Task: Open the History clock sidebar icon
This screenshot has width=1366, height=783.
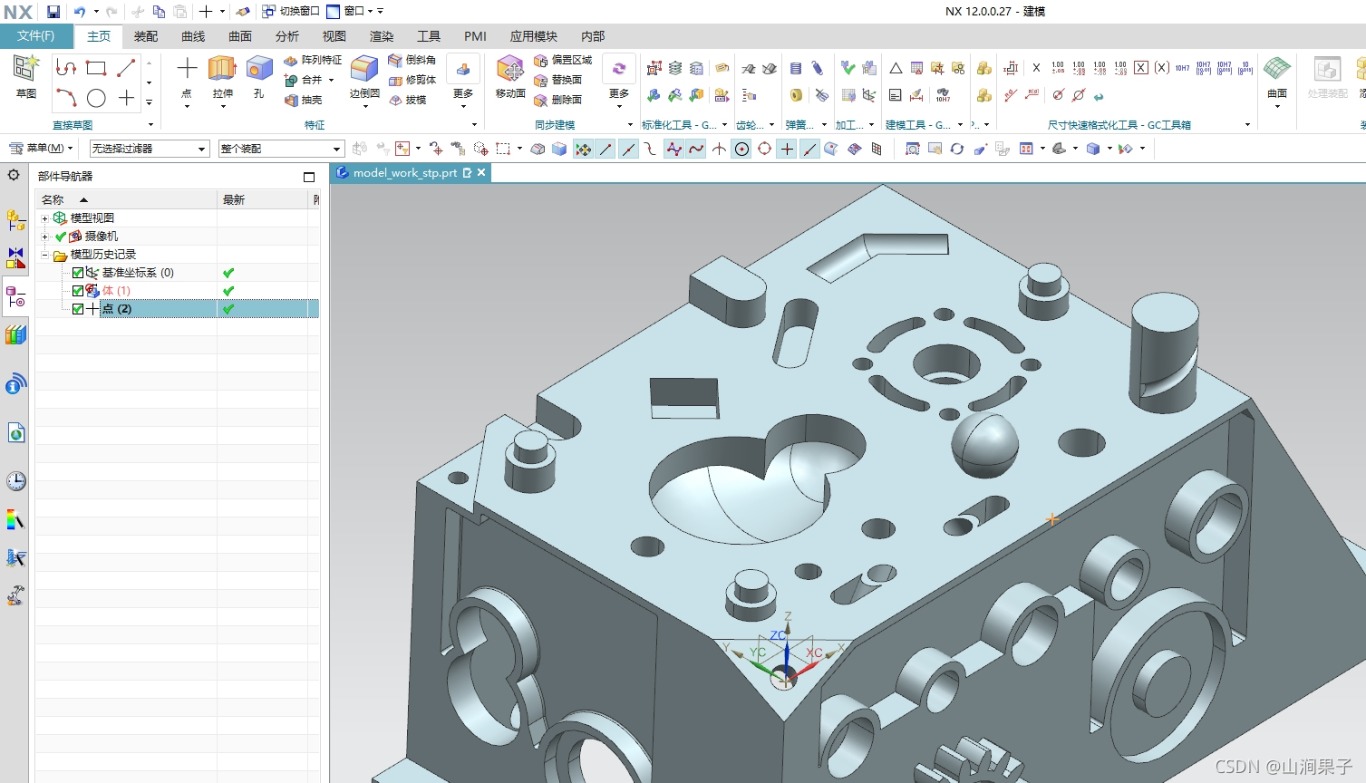Action: [15, 481]
